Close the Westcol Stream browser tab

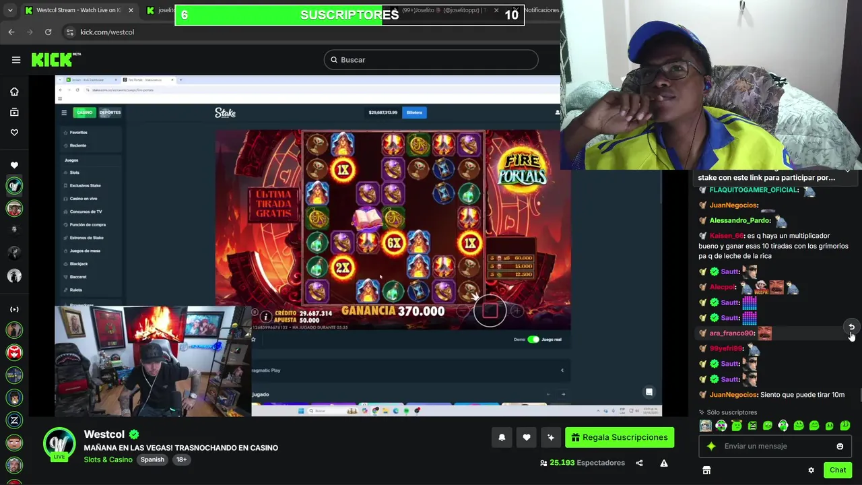[x=131, y=10]
